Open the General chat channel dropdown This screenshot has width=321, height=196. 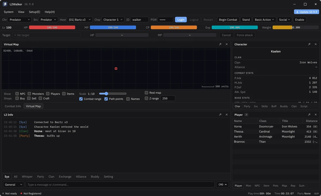[14, 185]
